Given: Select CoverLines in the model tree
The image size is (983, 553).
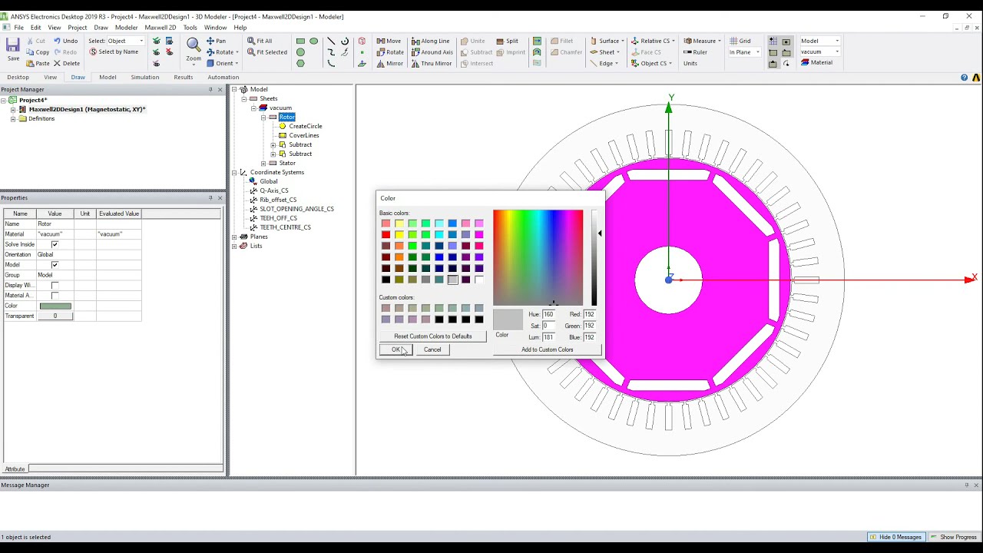Looking at the screenshot, I should tap(304, 135).
